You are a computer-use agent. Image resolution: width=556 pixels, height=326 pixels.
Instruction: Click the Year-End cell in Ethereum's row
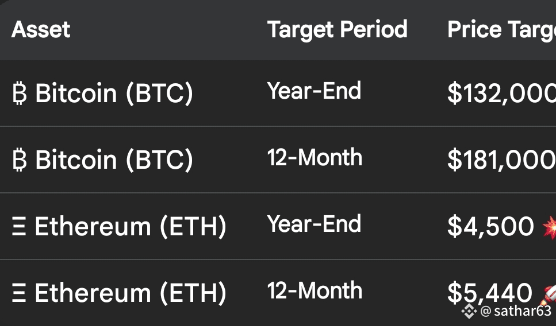click(315, 224)
